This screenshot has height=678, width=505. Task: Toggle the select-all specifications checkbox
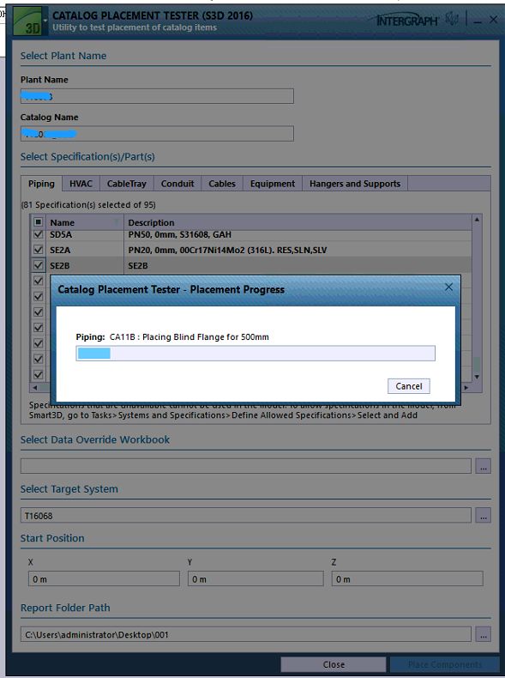pyautogui.click(x=38, y=222)
